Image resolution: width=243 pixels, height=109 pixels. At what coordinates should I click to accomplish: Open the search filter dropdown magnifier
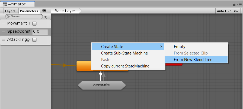(8, 16)
